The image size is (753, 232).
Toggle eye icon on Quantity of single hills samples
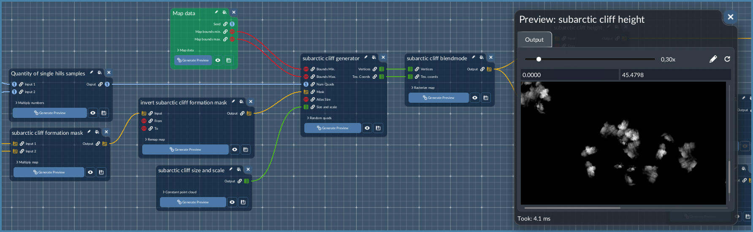93,113
